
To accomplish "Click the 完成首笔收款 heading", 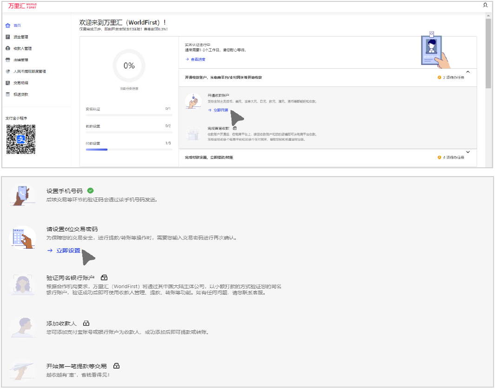I will [218, 128].
